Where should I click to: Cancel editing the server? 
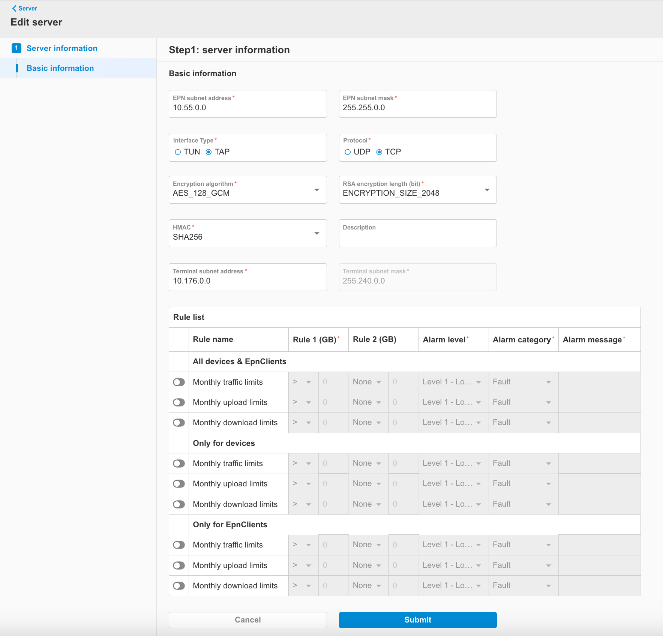(247, 620)
